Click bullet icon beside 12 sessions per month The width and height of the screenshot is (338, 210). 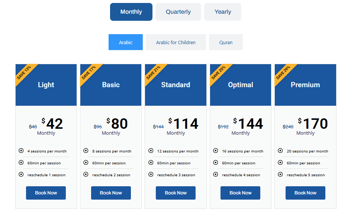151,151
